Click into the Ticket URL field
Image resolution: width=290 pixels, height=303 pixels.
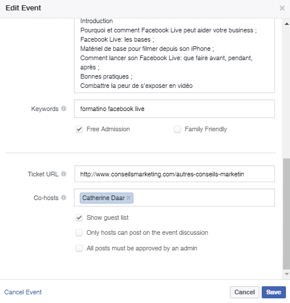tap(174, 174)
